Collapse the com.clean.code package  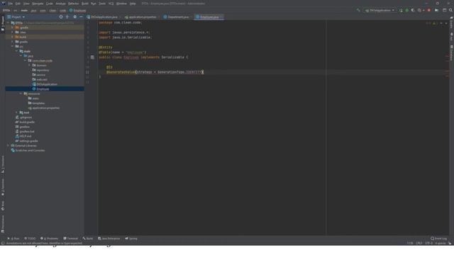pyautogui.click(x=26, y=61)
